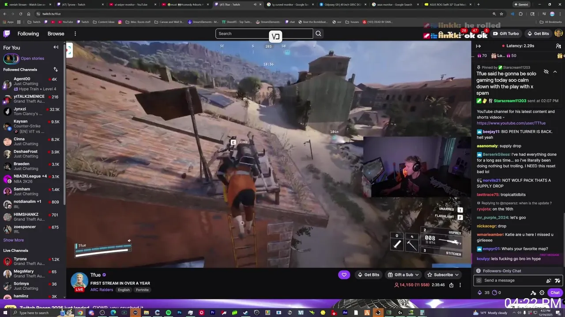Open the Twitch home logo
Screen dimensions: 565x317
pyautogui.click(x=7, y=33)
